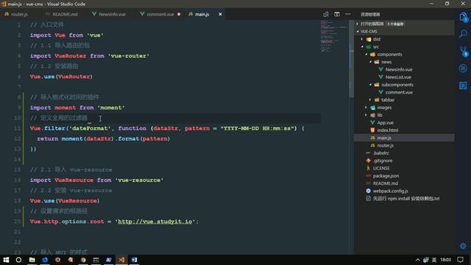Open the Search view in activity bar

[x=463, y=34]
